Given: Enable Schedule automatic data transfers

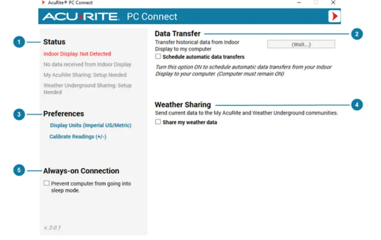Looking at the screenshot, I should tap(158, 56).
